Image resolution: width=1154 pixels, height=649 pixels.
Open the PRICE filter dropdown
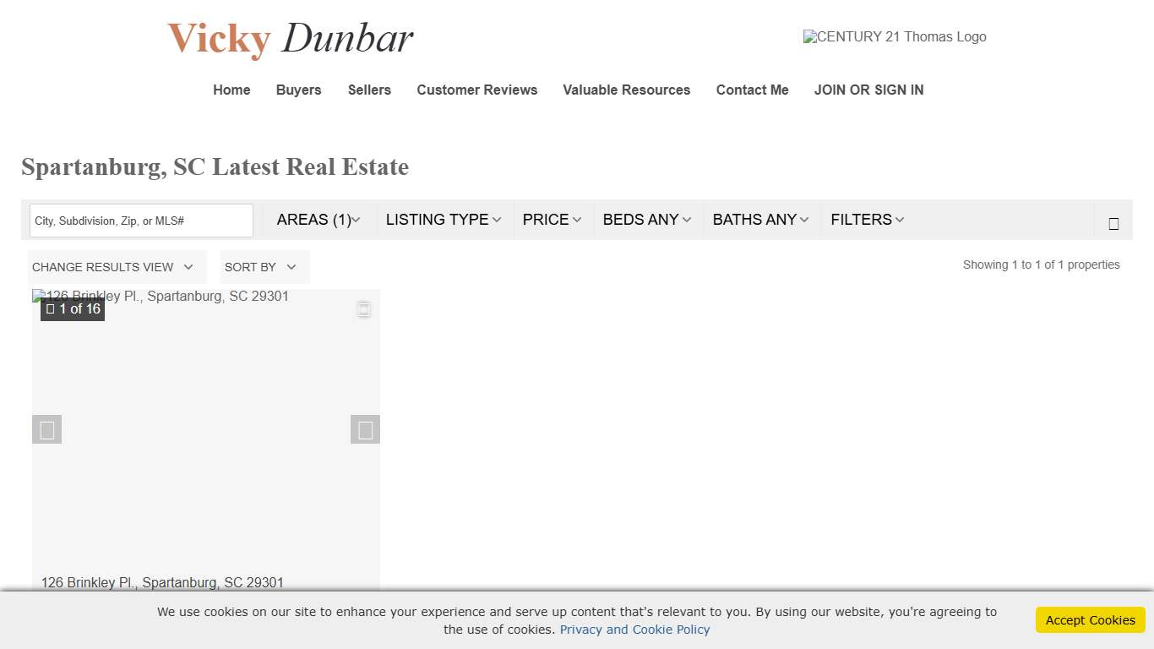click(x=552, y=220)
